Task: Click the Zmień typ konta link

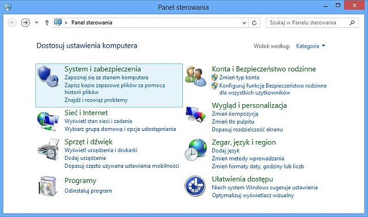Action: 239,77
